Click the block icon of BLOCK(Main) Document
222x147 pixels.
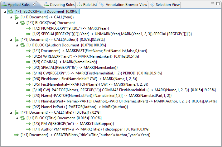[11, 12]
